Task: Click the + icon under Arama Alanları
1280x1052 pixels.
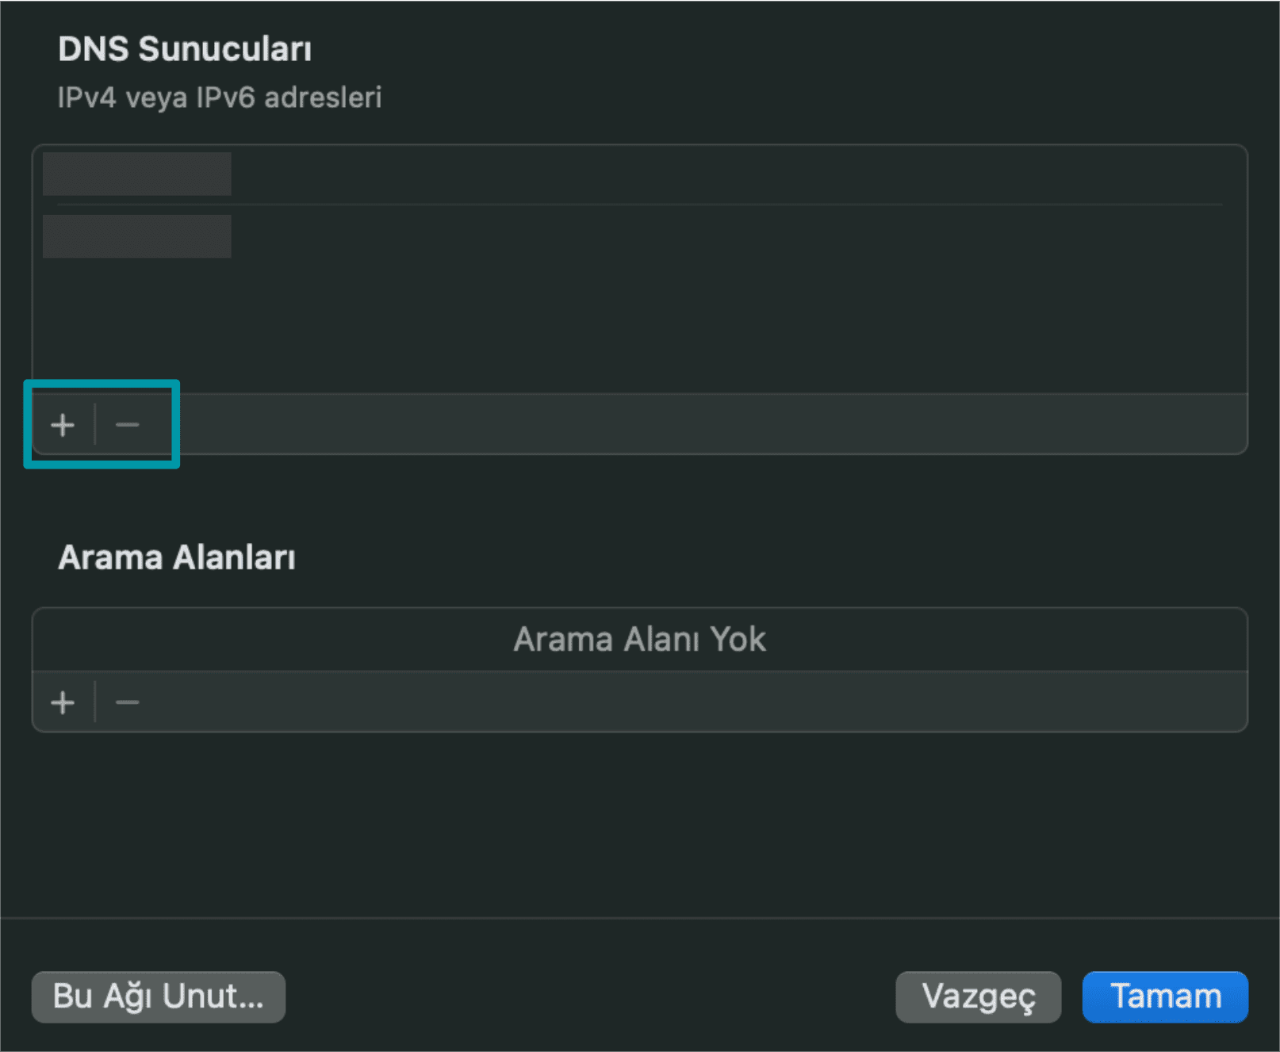Action: (62, 701)
